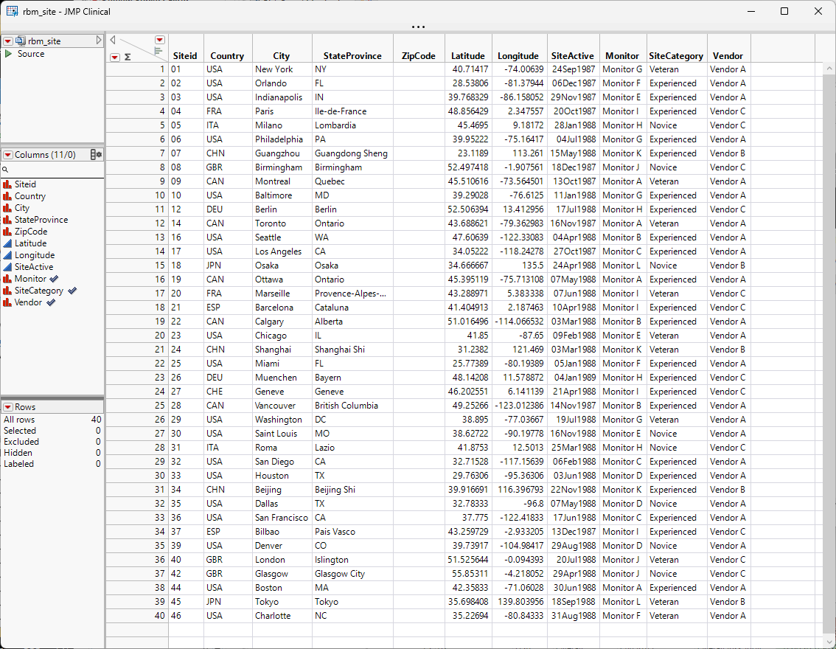This screenshot has width=836, height=649.
Task: Click nominal type icon beside Siteid in Columns list
Action: coord(7,184)
